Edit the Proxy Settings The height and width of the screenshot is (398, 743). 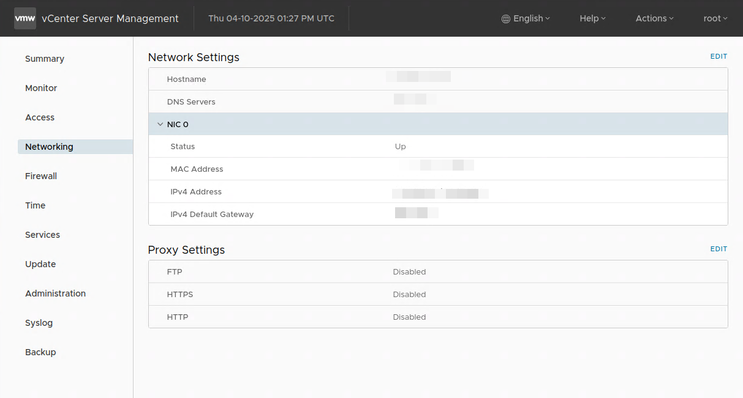coord(718,249)
